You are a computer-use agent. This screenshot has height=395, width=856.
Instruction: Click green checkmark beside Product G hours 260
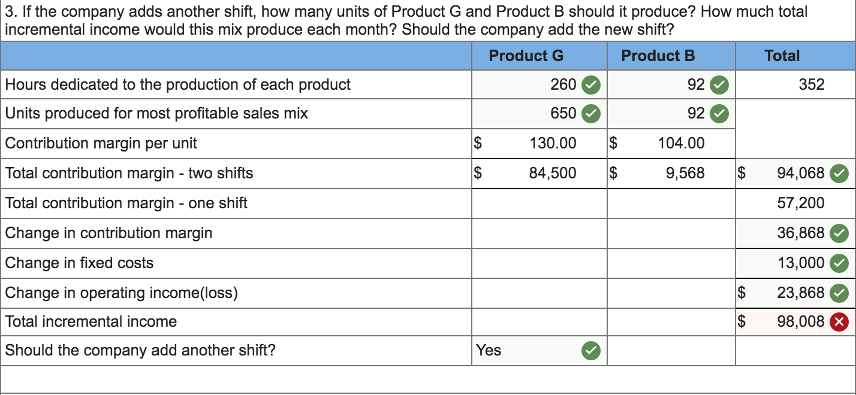591,84
